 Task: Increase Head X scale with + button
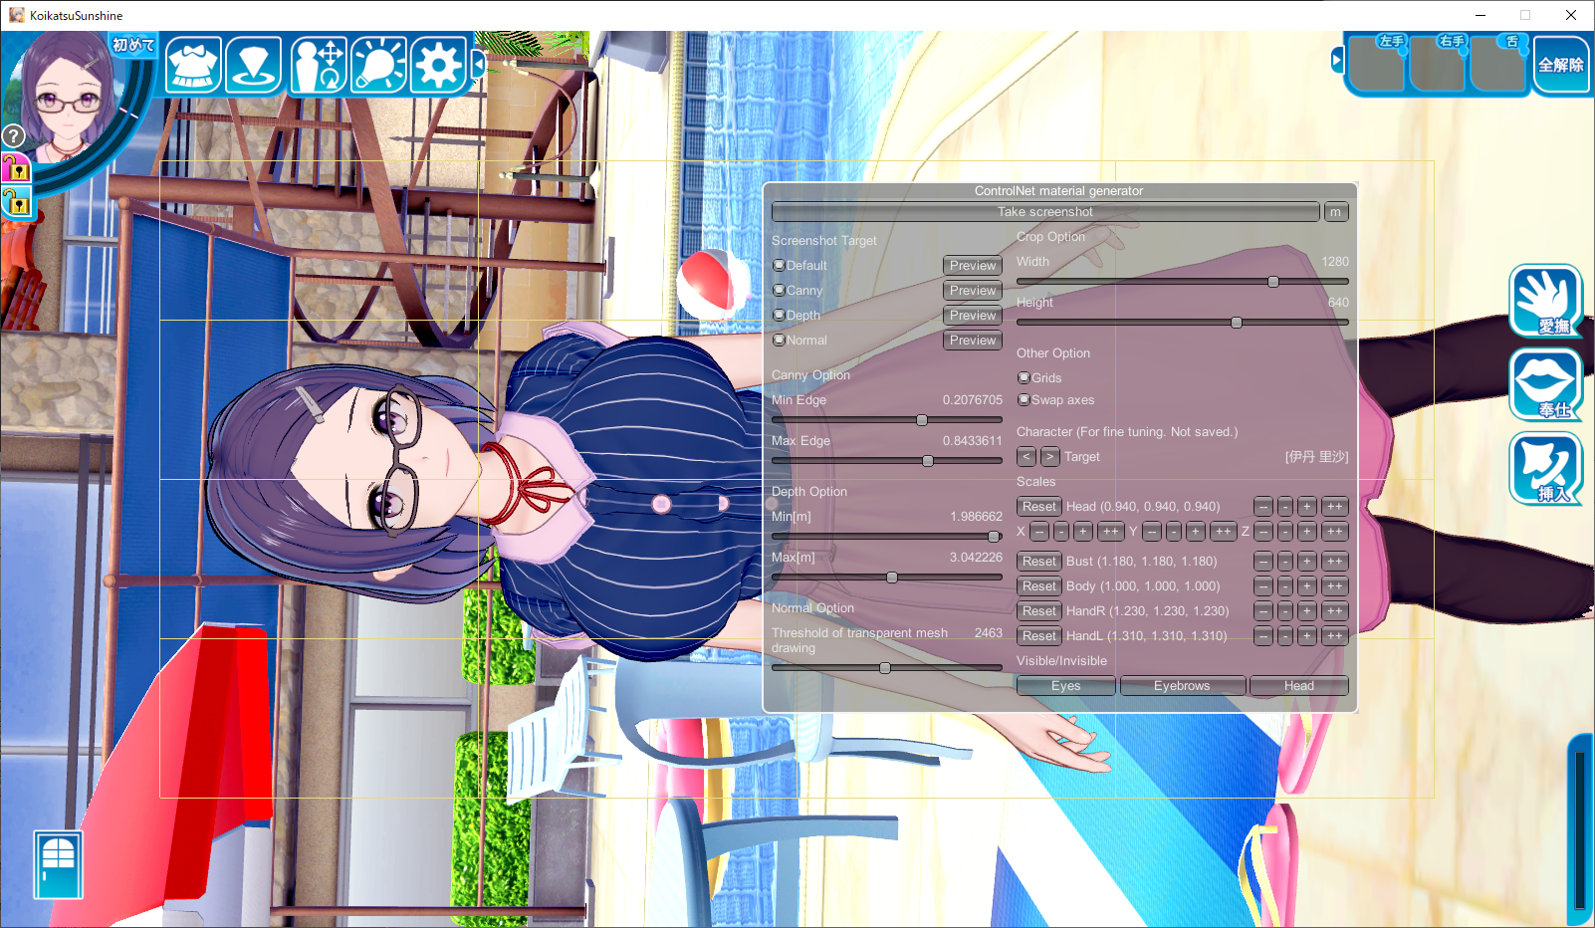(x=1083, y=532)
